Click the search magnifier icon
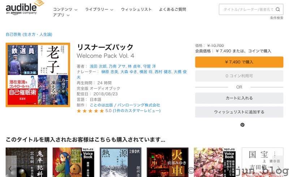 pyautogui.click(x=278, y=9)
